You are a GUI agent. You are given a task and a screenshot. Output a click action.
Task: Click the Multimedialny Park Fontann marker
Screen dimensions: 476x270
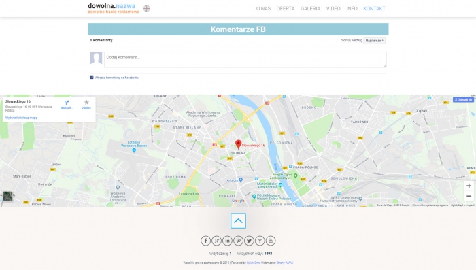point(280,185)
